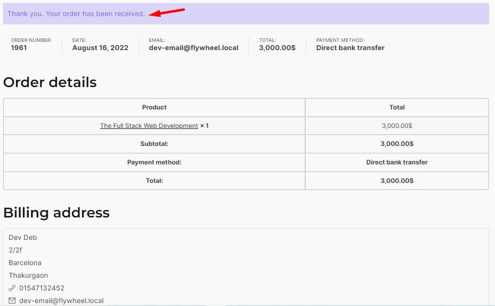This screenshot has width=495, height=306.
Task: Select order number 1961
Action: pyautogui.click(x=19, y=48)
